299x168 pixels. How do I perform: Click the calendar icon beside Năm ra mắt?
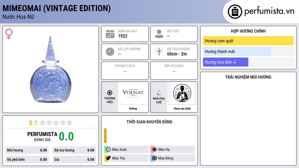click(110, 34)
